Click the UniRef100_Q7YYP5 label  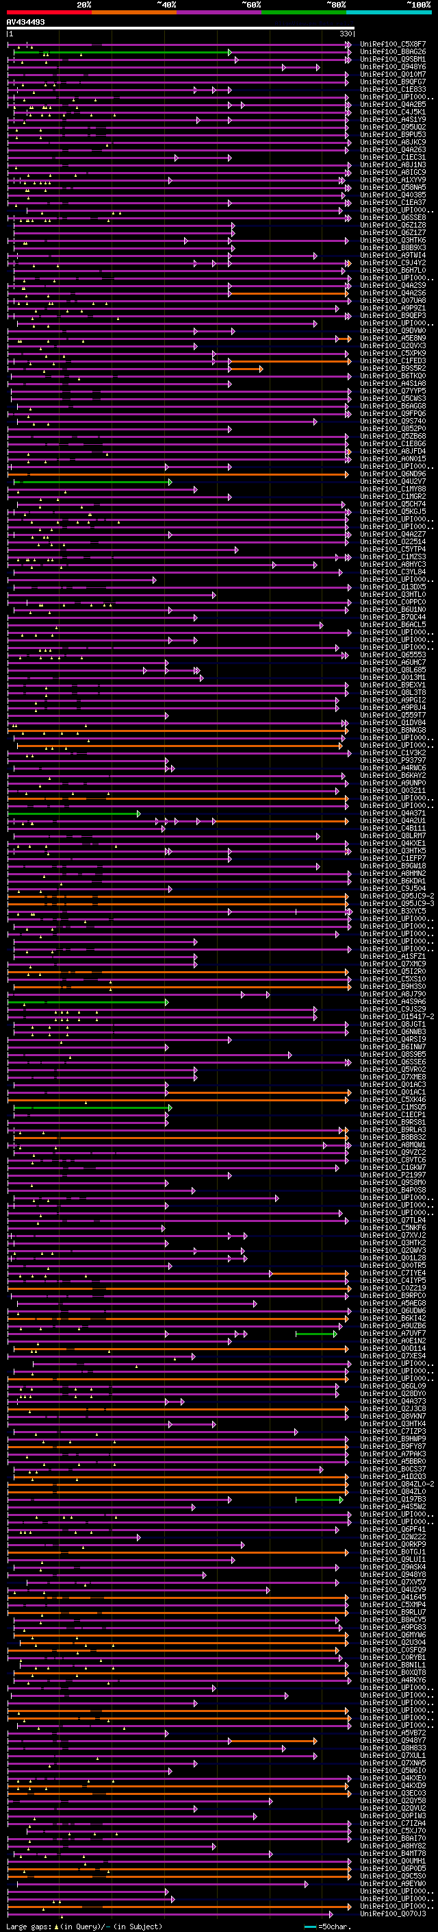click(393, 391)
